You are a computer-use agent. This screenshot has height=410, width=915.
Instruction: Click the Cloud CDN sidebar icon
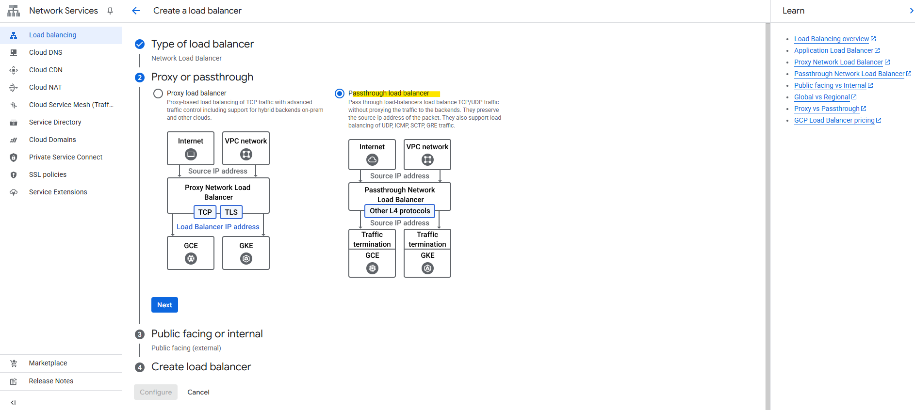(14, 70)
